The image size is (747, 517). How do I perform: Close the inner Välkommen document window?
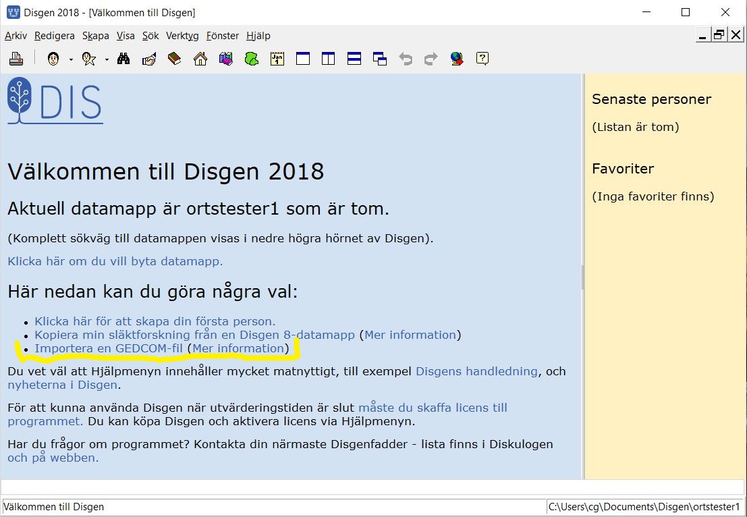tap(736, 35)
